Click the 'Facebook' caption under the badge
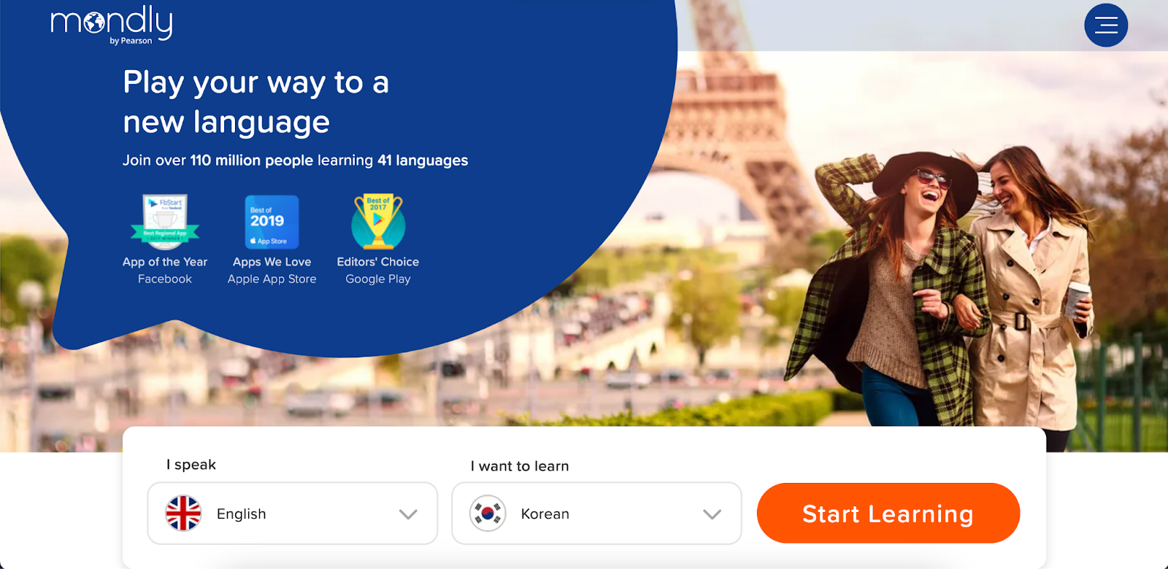 coord(165,279)
